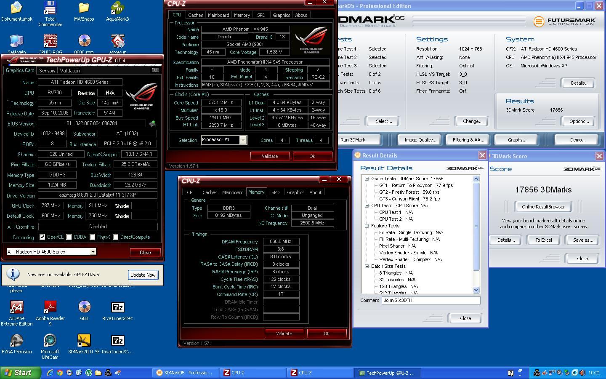
Task: Click the Close button in GPU-Z
Action: tap(145, 252)
